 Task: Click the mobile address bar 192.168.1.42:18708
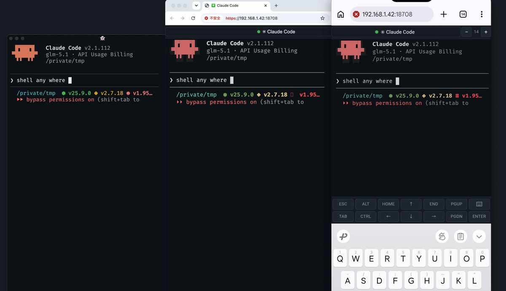tap(392, 14)
